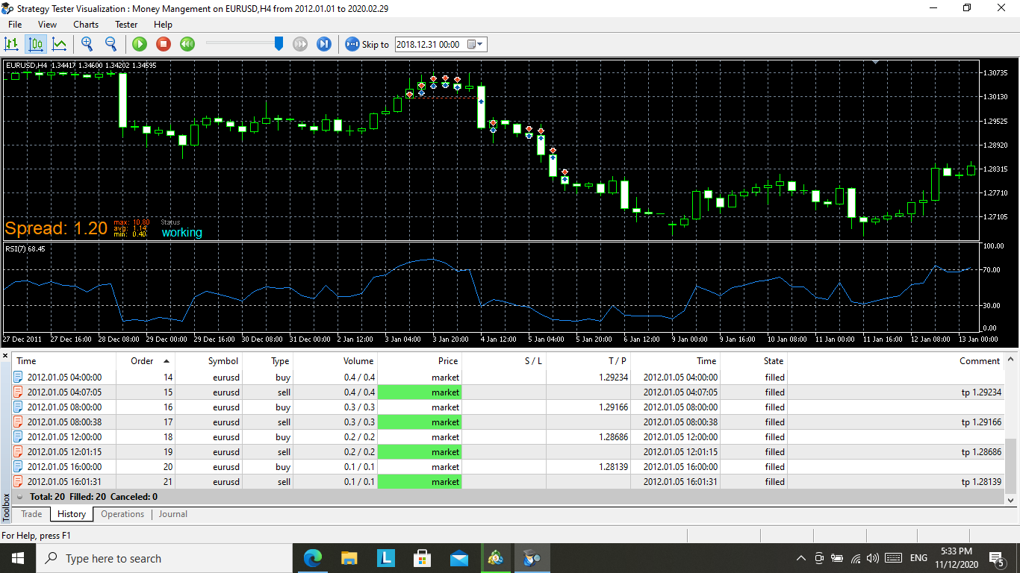The width and height of the screenshot is (1020, 573).
Task: Click the row icon for order 18
Action: (19, 437)
